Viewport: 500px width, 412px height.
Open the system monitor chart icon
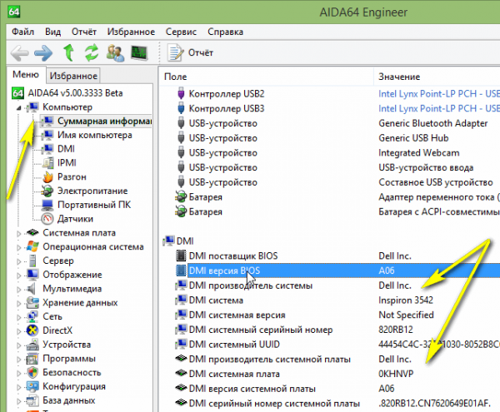click(x=139, y=53)
